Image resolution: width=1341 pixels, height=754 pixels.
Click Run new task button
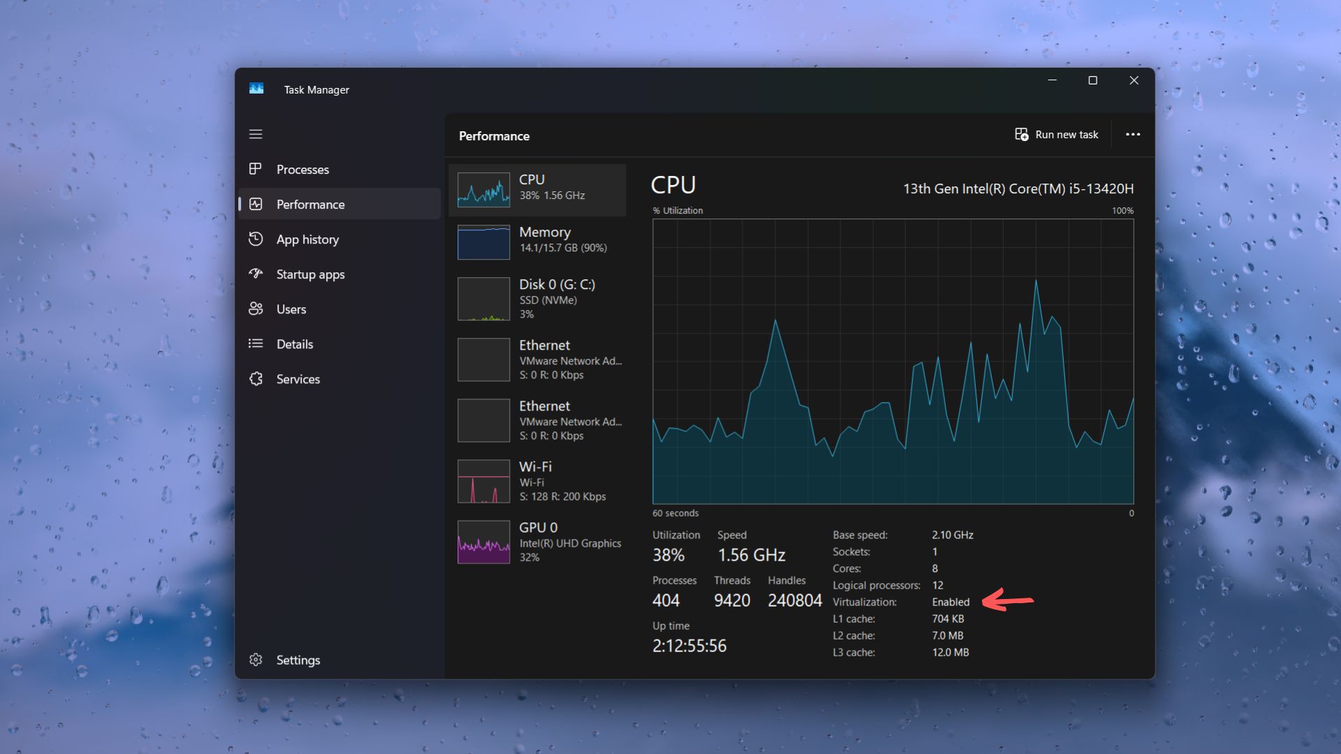click(1056, 134)
